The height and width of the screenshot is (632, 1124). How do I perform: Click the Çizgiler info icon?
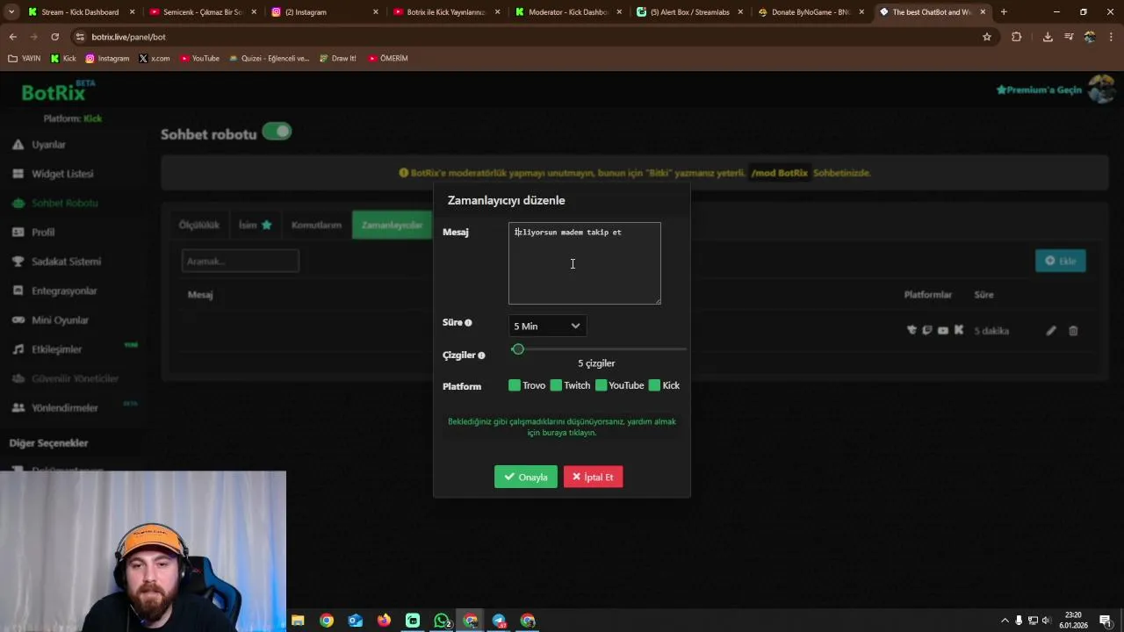(481, 355)
